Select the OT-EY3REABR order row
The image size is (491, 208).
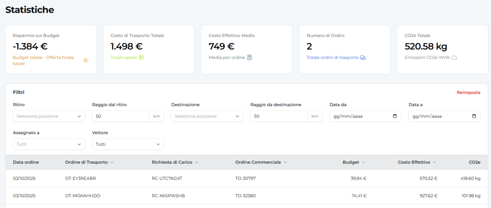[x=80, y=178]
